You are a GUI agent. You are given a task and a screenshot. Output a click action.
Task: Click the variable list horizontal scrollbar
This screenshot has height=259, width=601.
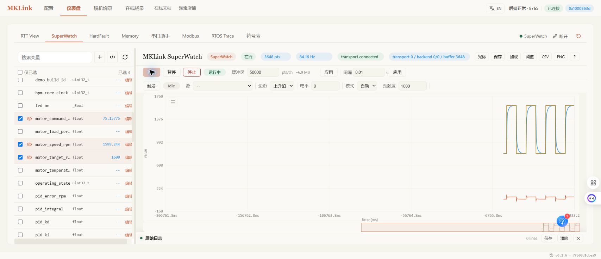pyautogui.click(x=70, y=241)
